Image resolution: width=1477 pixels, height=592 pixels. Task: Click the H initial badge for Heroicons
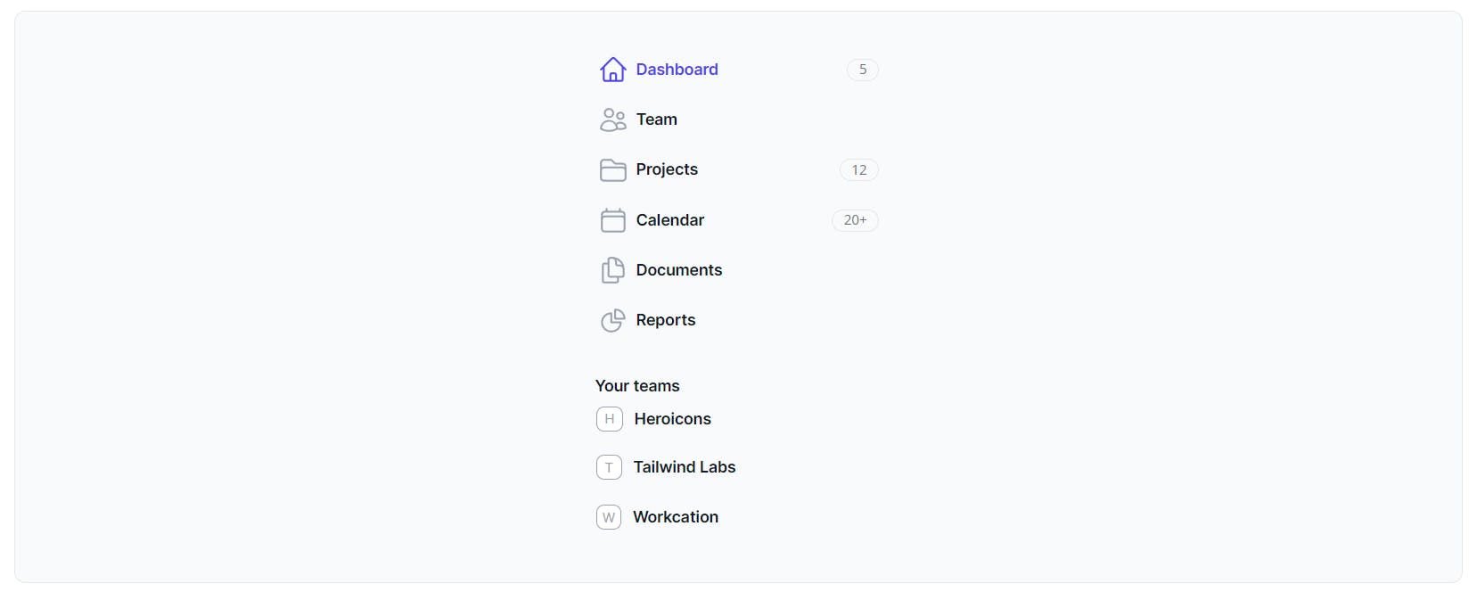[x=610, y=419]
